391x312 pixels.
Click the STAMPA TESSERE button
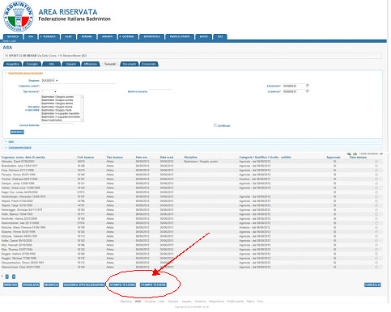153,285
